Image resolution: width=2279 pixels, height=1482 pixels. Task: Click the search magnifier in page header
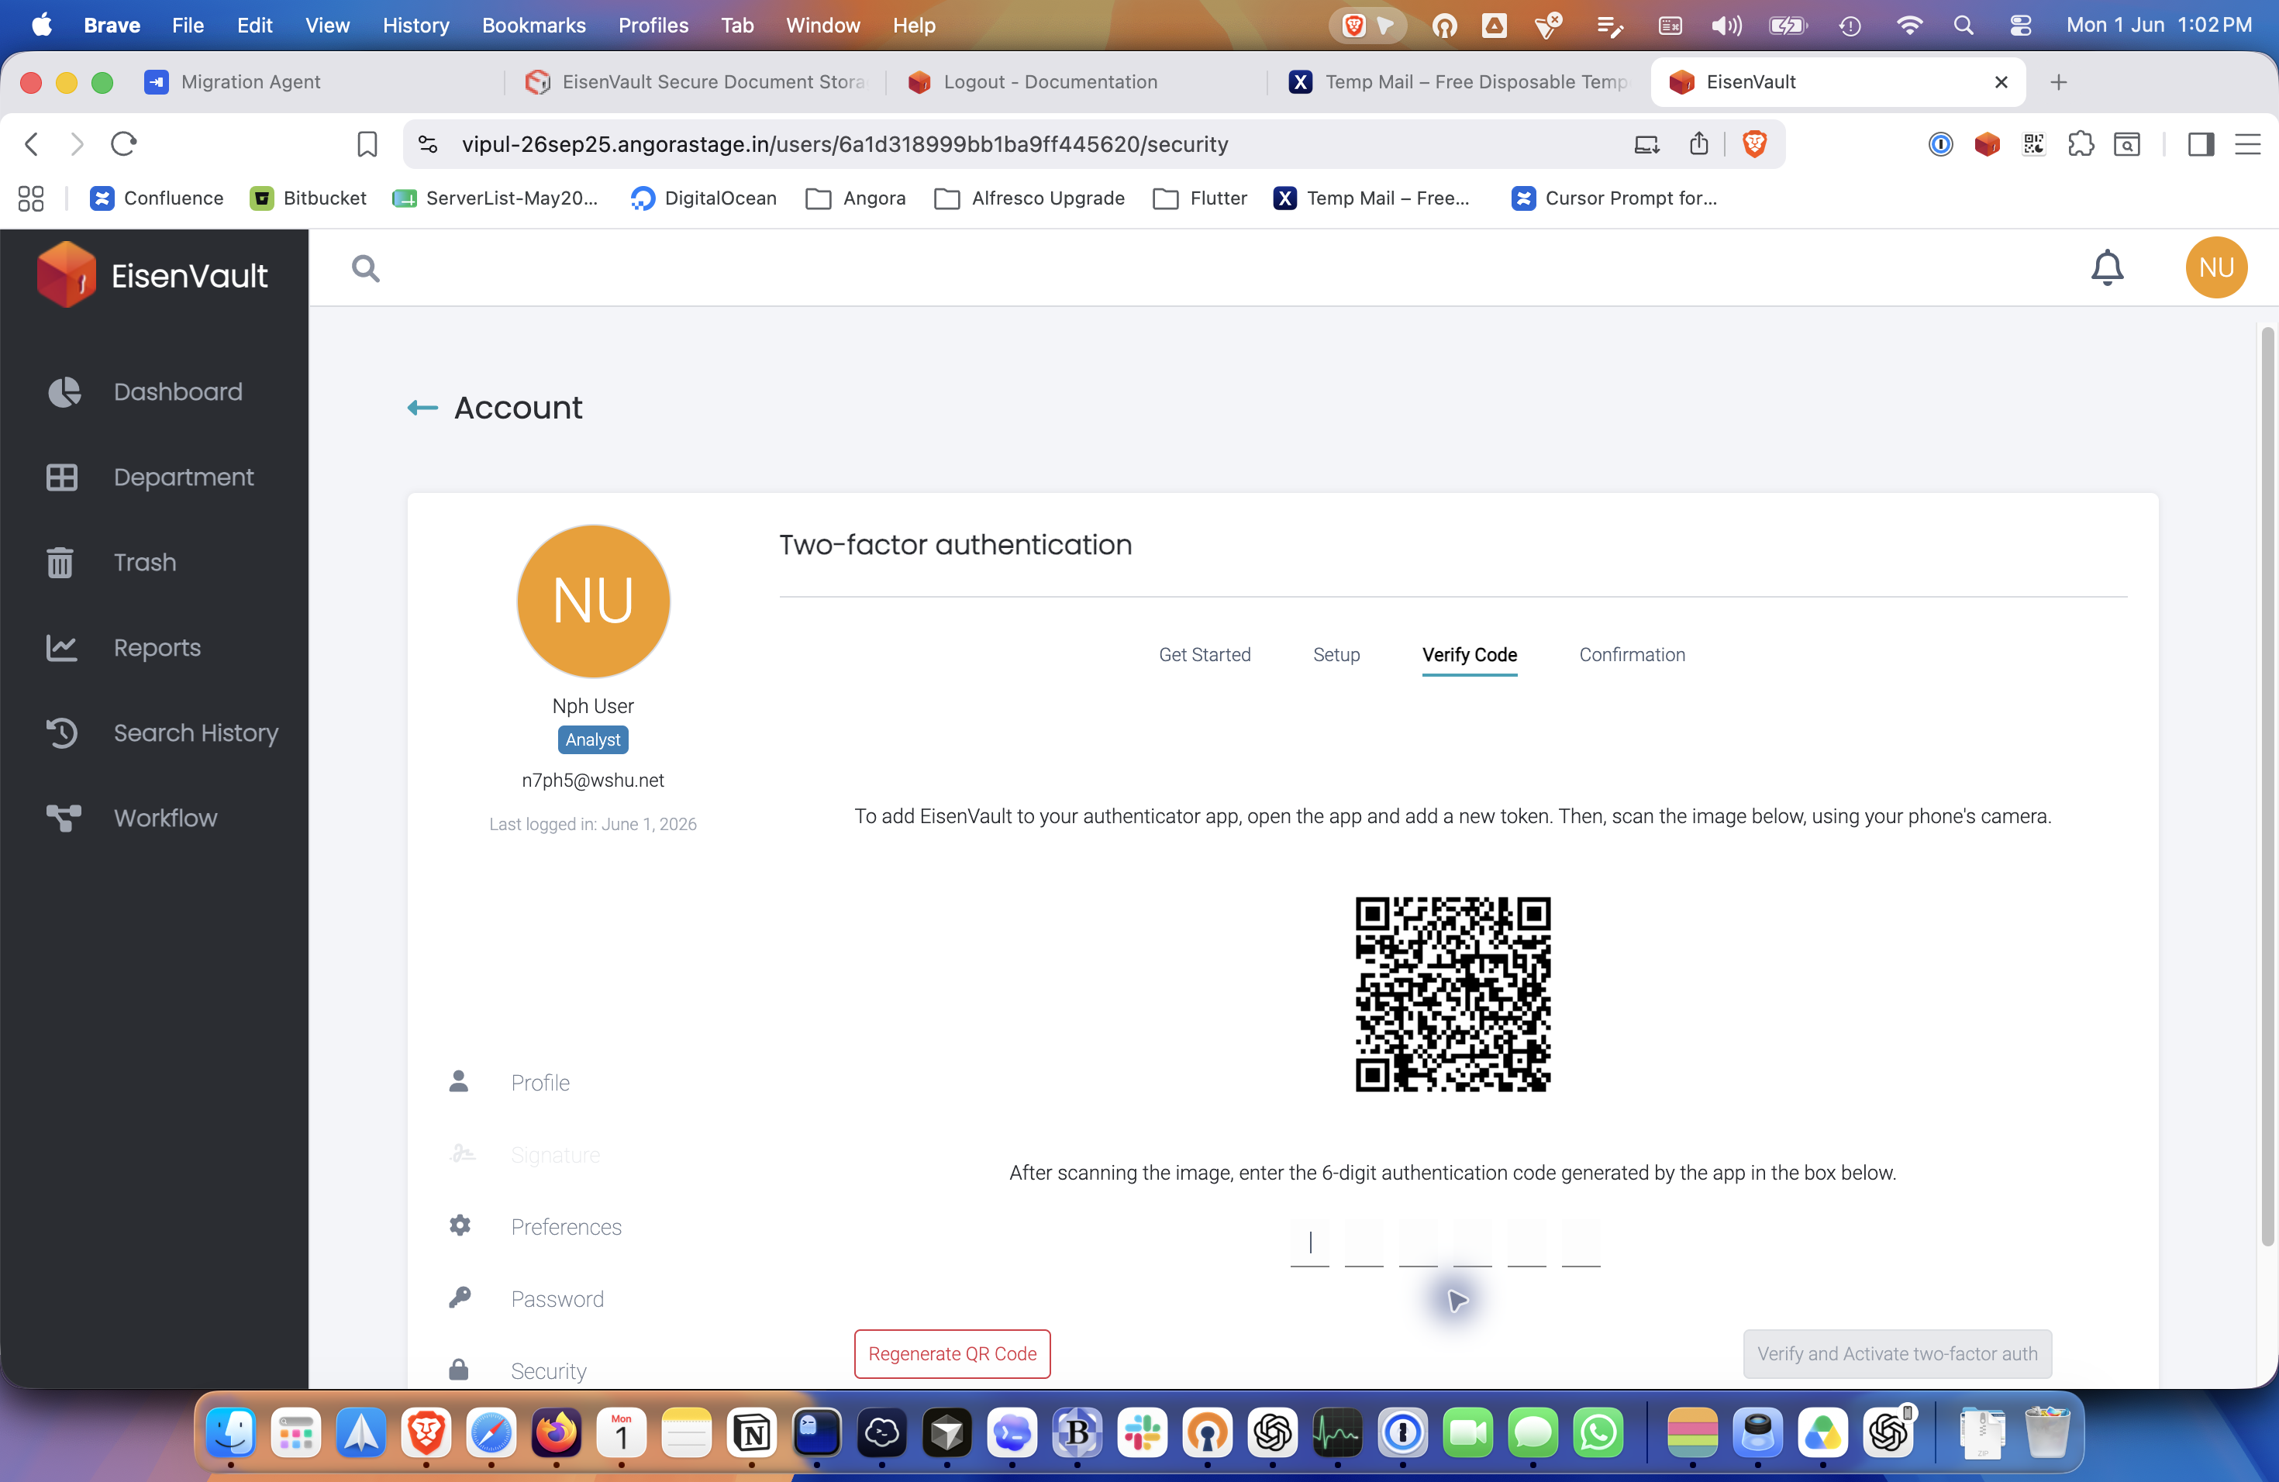(x=366, y=268)
